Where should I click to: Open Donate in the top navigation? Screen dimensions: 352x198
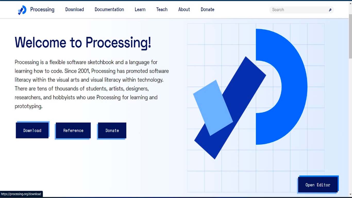[x=207, y=10]
